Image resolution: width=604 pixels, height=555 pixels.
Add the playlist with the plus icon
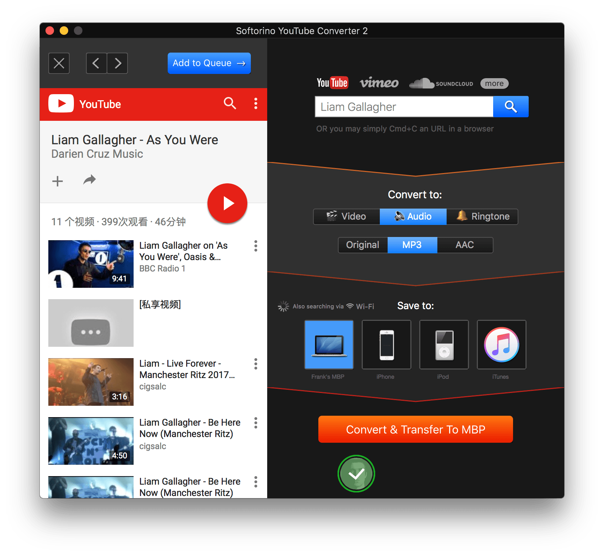coord(58,181)
